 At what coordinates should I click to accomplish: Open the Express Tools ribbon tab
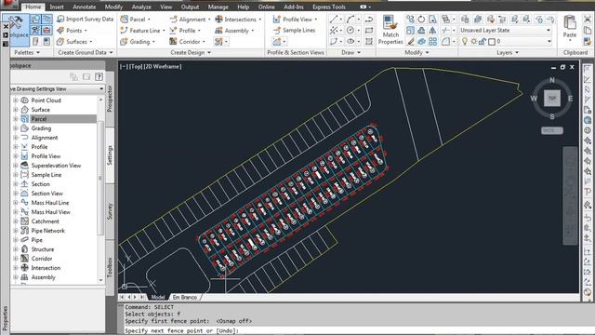pyautogui.click(x=328, y=7)
